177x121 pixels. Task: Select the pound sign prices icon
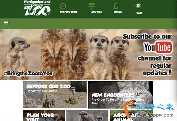point(115,6)
